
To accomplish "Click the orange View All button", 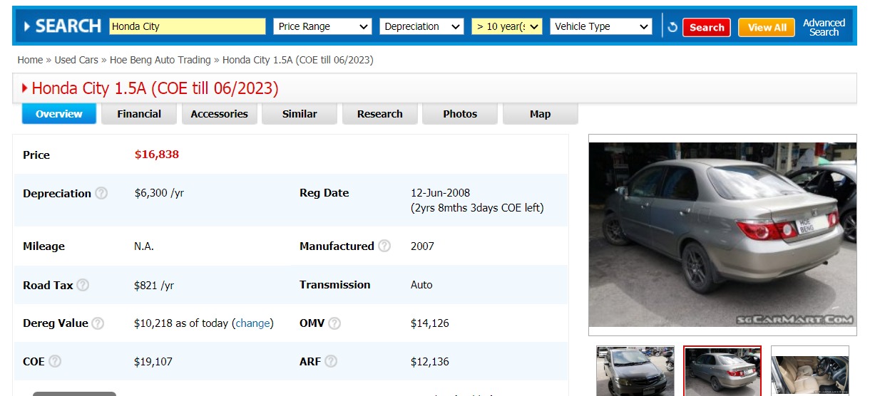I will point(767,27).
